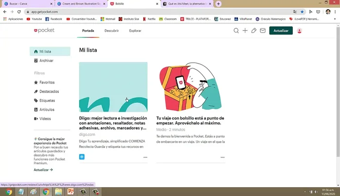Open more options on Diigo card
The width and height of the screenshot is (340, 196).
145,157
